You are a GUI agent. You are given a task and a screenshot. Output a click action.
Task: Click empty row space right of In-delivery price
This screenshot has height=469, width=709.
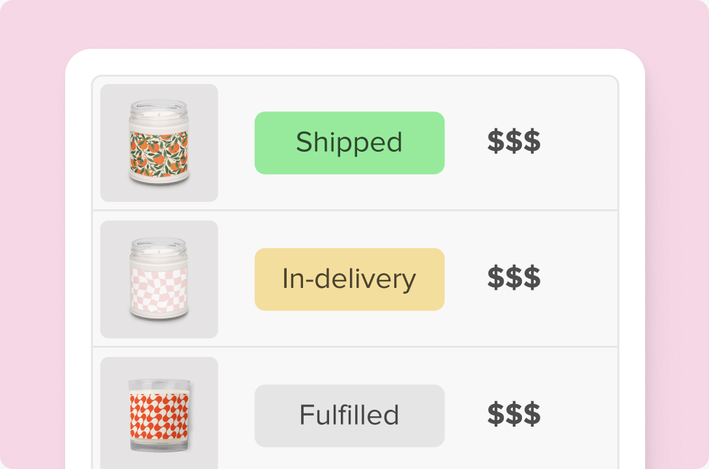pos(583,279)
